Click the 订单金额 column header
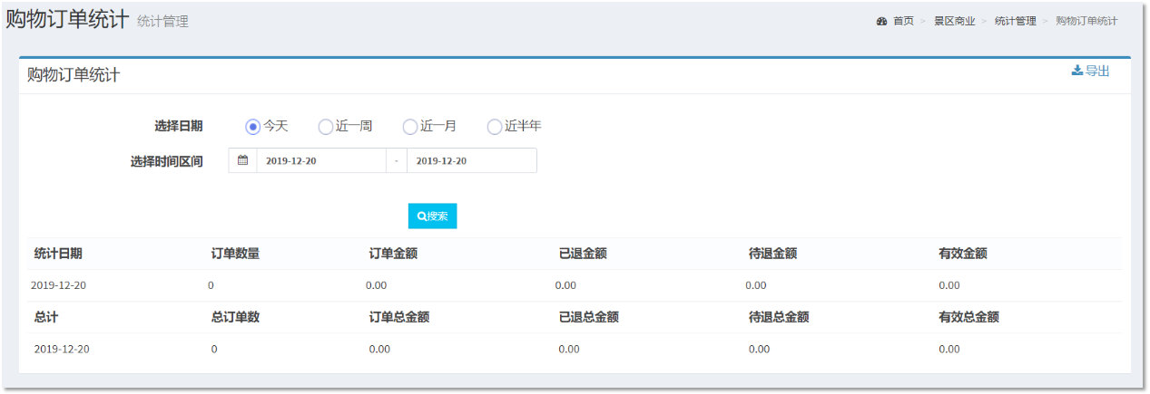Viewport: 1150px width, 394px height. (x=393, y=254)
